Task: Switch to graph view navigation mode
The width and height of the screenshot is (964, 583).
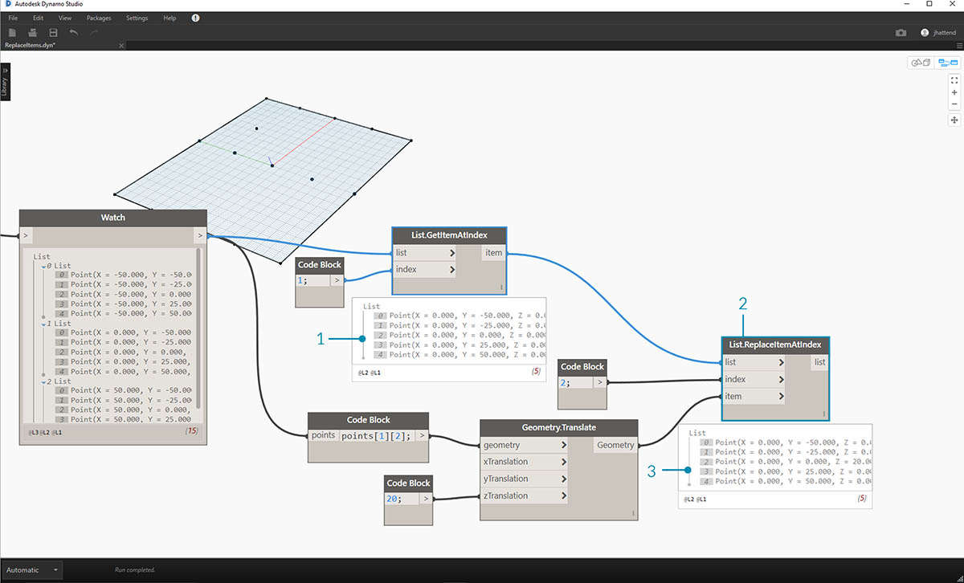Action: [947, 63]
